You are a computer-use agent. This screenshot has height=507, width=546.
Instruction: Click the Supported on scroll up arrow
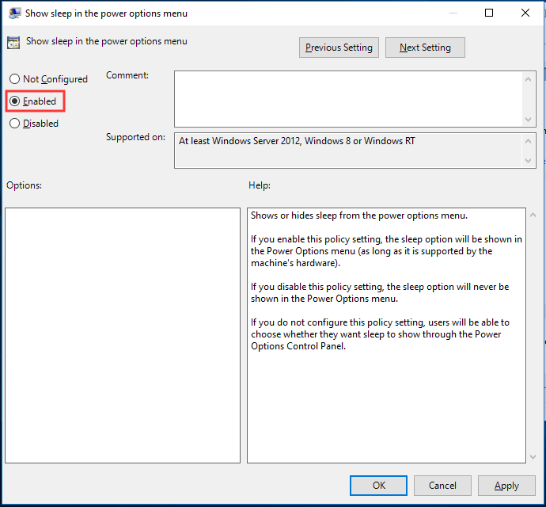pos(529,141)
